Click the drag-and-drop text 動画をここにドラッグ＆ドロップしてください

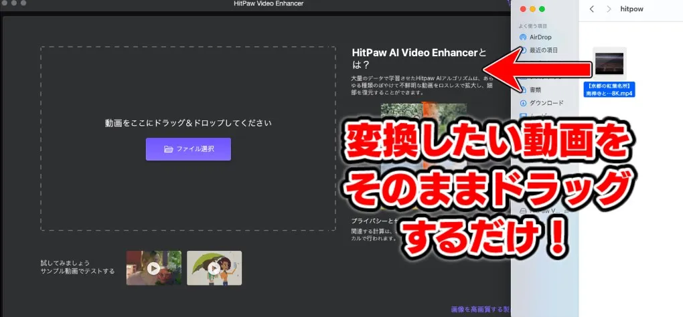(x=188, y=123)
